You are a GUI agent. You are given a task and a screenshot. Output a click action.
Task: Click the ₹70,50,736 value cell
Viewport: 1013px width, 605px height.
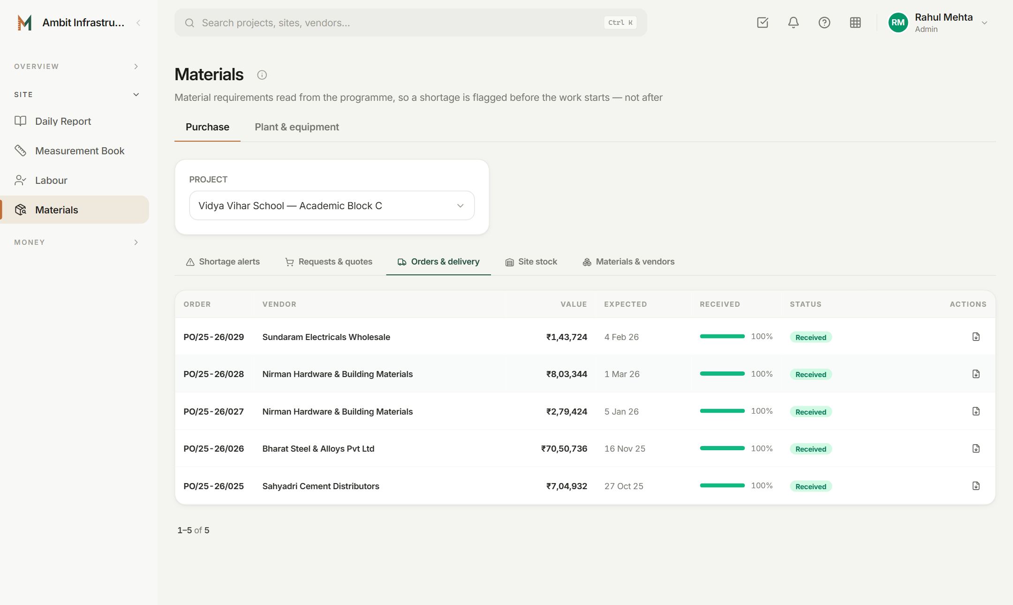click(x=564, y=448)
